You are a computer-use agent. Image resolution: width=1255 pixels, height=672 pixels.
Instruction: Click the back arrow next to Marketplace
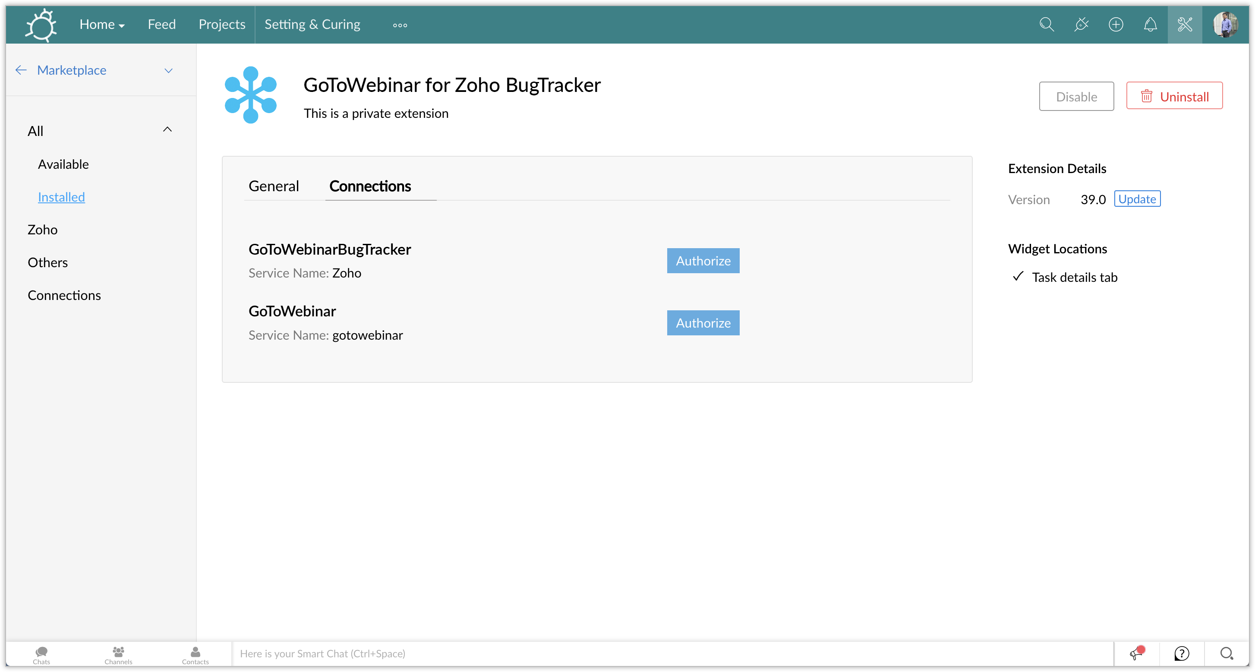click(21, 70)
